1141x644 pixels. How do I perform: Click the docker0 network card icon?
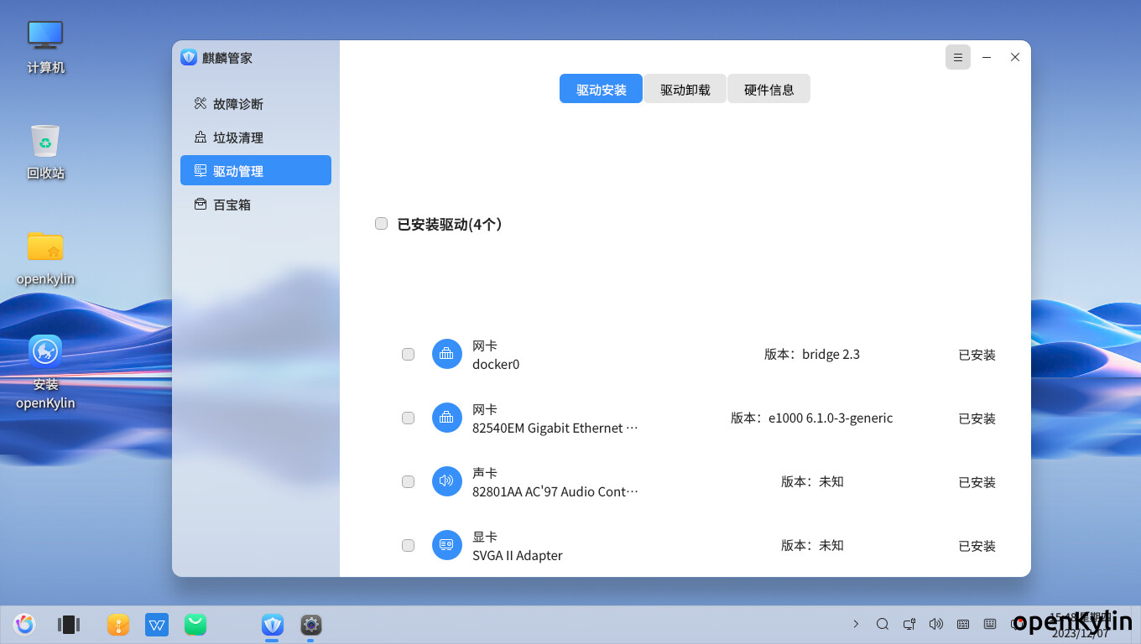(446, 354)
